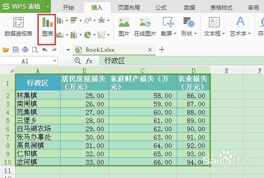This screenshot has height=178, width=264.
Task: Insert a bar chart from small icon
Action: click(74, 20)
